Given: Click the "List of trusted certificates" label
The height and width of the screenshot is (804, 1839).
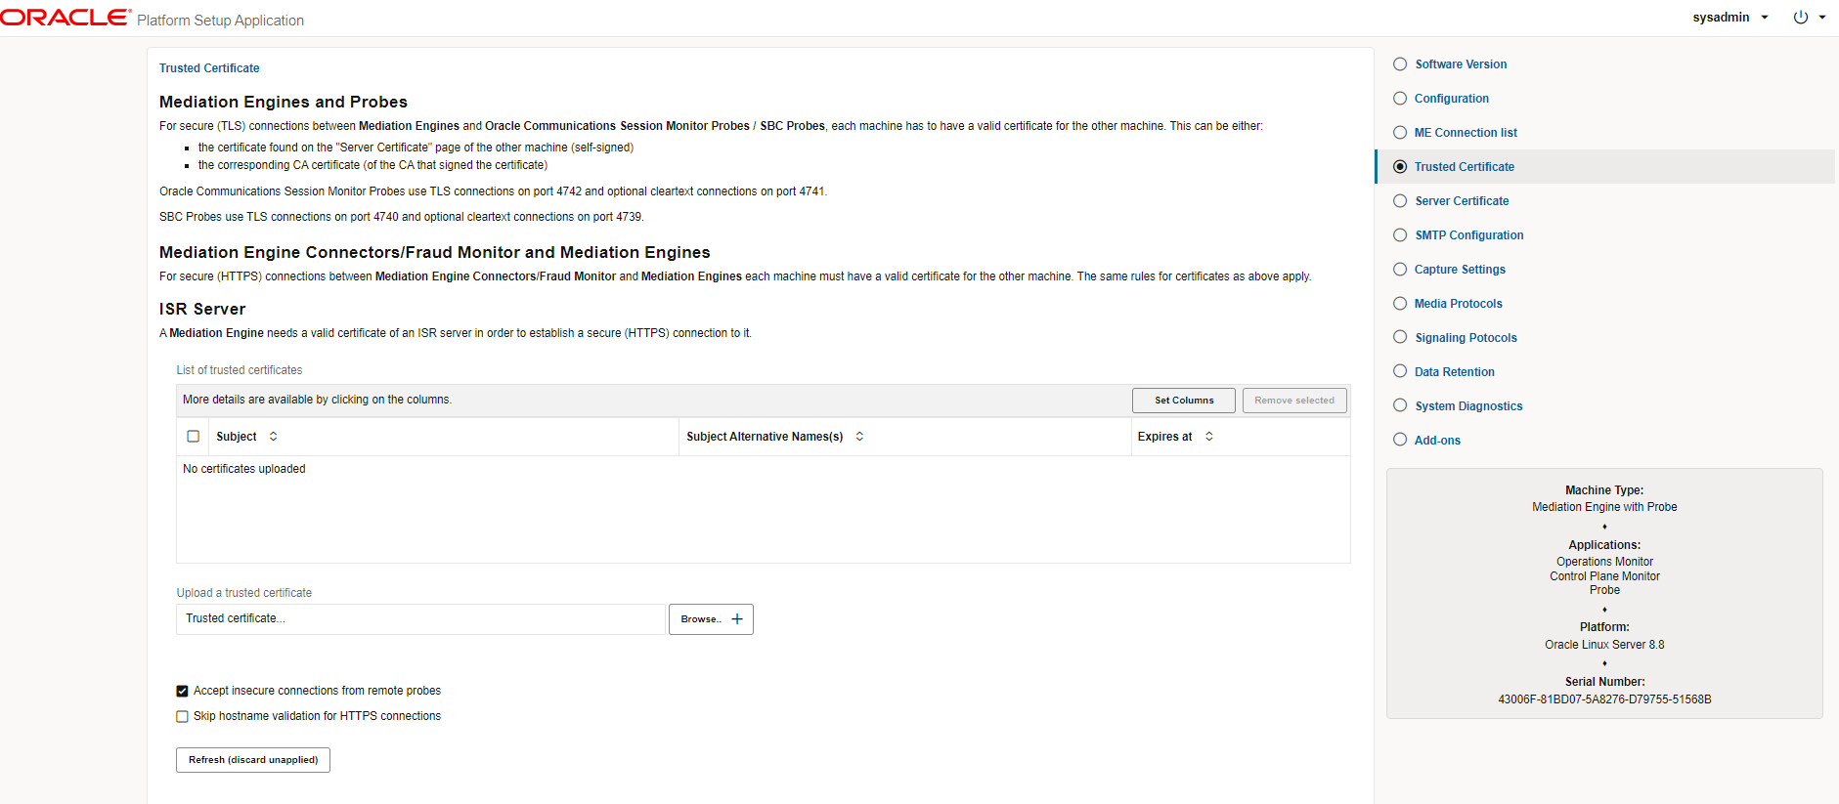Looking at the screenshot, I should pyautogui.click(x=240, y=370).
